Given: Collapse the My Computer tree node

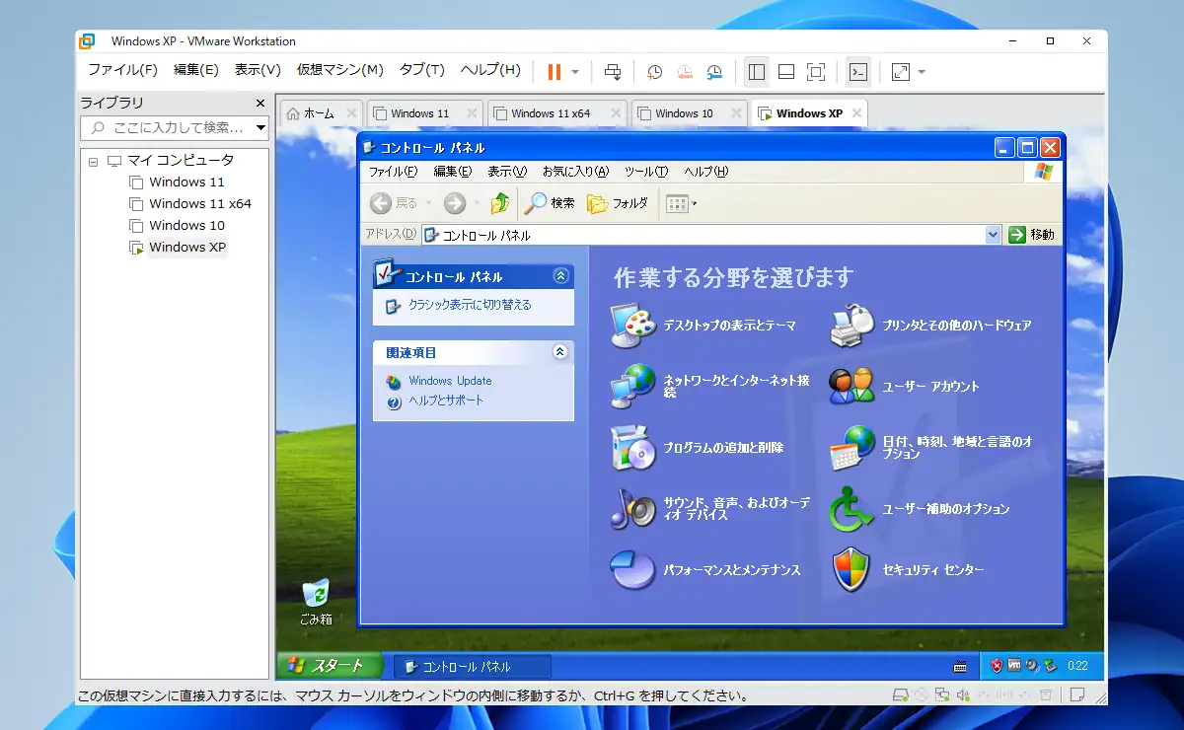Looking at the screenshot, I should pyautogui.click(x=94, y=161).
